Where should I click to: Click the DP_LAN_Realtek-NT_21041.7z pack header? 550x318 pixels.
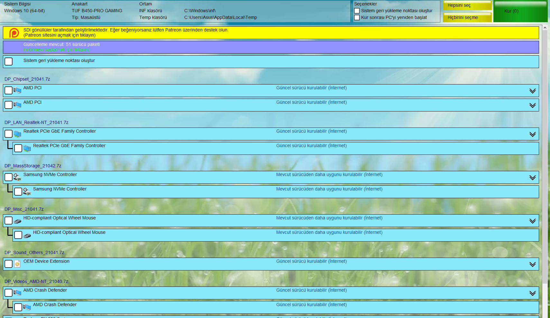pyautogui.click(x=36, y=122)
